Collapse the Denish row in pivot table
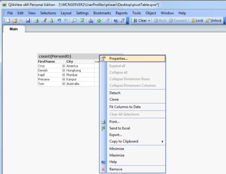 tap(63, 70)
